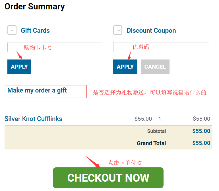The image size is (219, 191).
Task: Expand Make my order a gift
Action: click(x=37, y=91)
